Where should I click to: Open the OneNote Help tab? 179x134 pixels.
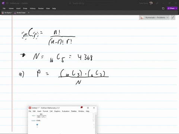(54, 9)
